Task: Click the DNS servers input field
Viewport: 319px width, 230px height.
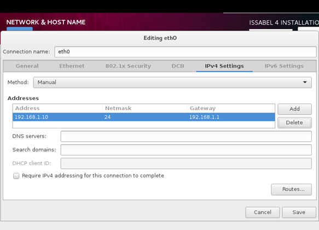Action: pos(186,136)
